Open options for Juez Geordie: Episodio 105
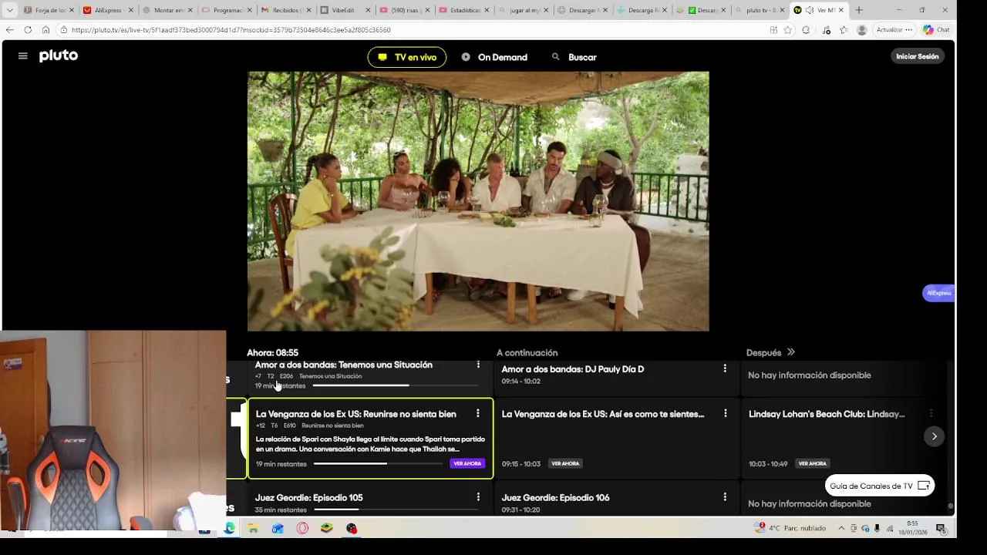987x555 pixels. (x=478, y=497)
